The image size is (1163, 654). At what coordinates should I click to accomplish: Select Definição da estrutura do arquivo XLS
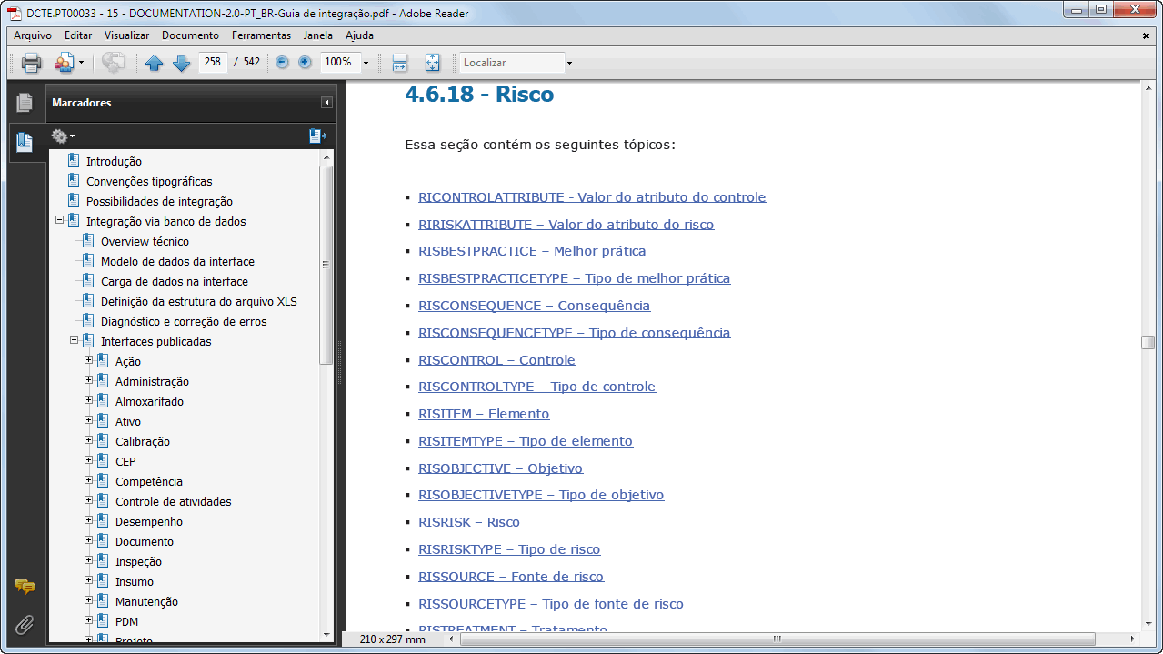tap(198, 301)
